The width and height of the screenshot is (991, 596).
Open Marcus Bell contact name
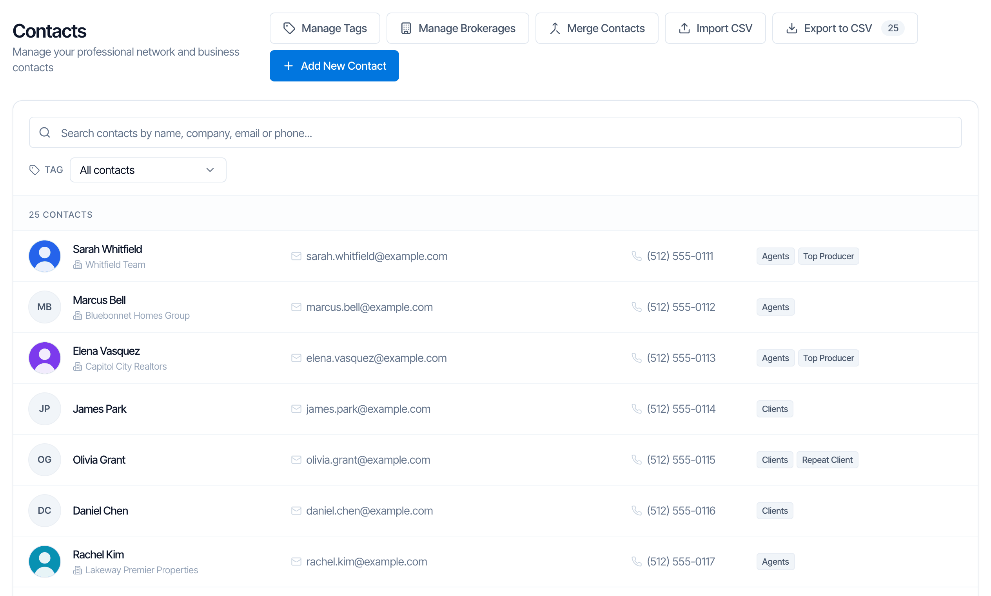coord(99,300)
